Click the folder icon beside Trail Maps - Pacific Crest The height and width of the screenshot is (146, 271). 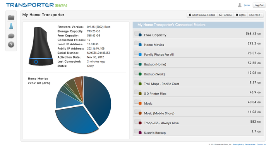tap(137, 82)
